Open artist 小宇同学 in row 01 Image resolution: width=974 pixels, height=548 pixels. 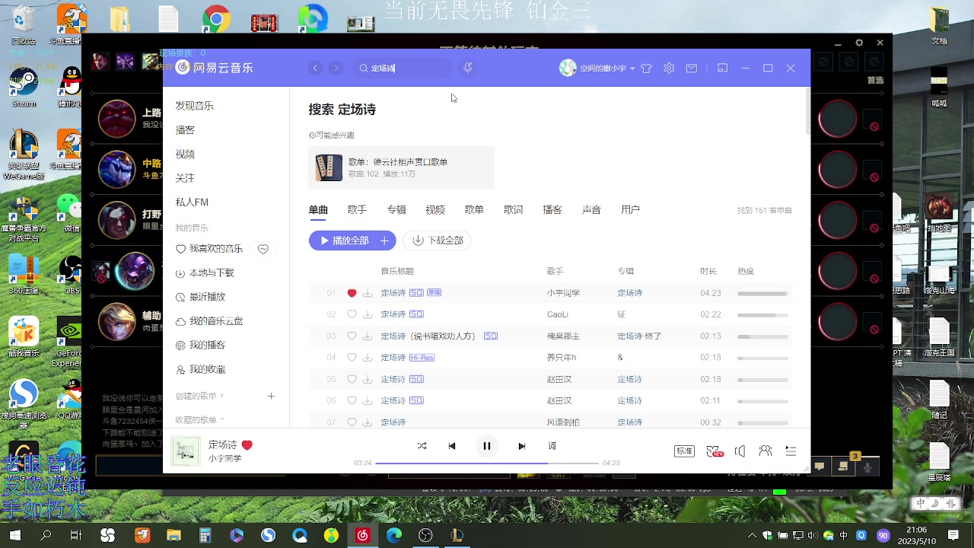[x=563, y=293]
